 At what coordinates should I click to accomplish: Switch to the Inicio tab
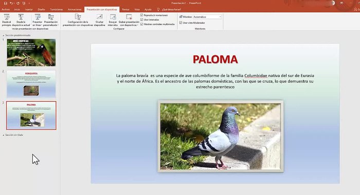(x=17, y=9)
